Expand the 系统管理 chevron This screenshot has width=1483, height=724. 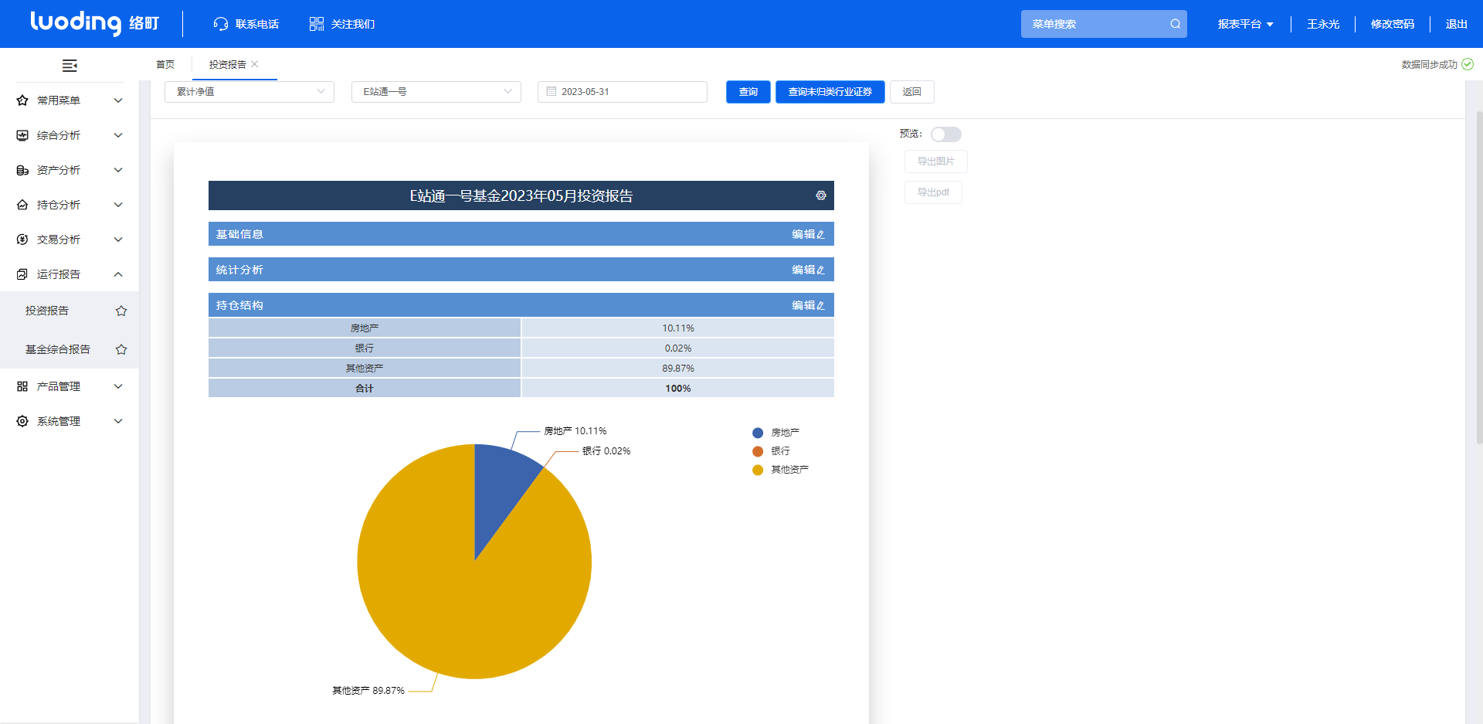tap(118, 421)
